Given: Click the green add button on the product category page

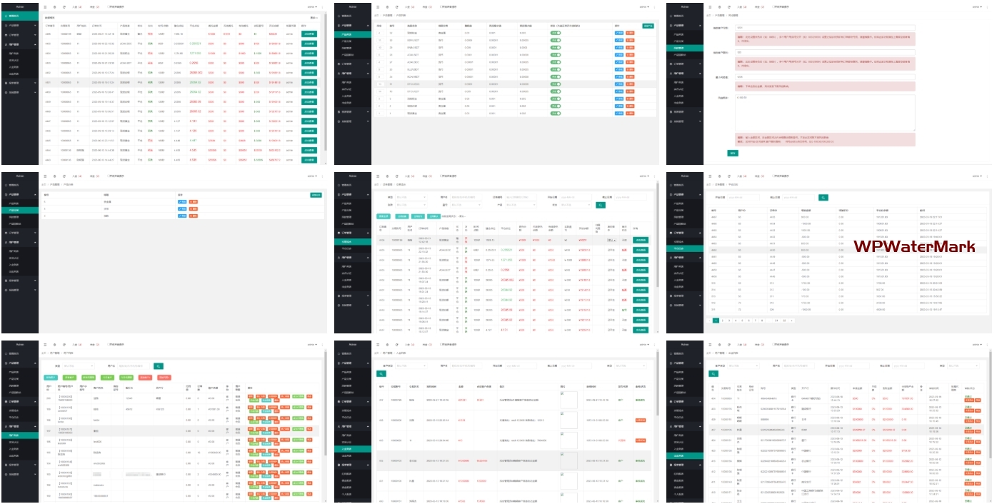Looking at the screenshot, I should click(x=316, y=195).
